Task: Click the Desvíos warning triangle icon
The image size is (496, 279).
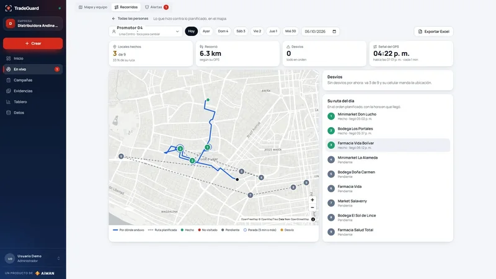Action: coord(288,46)
